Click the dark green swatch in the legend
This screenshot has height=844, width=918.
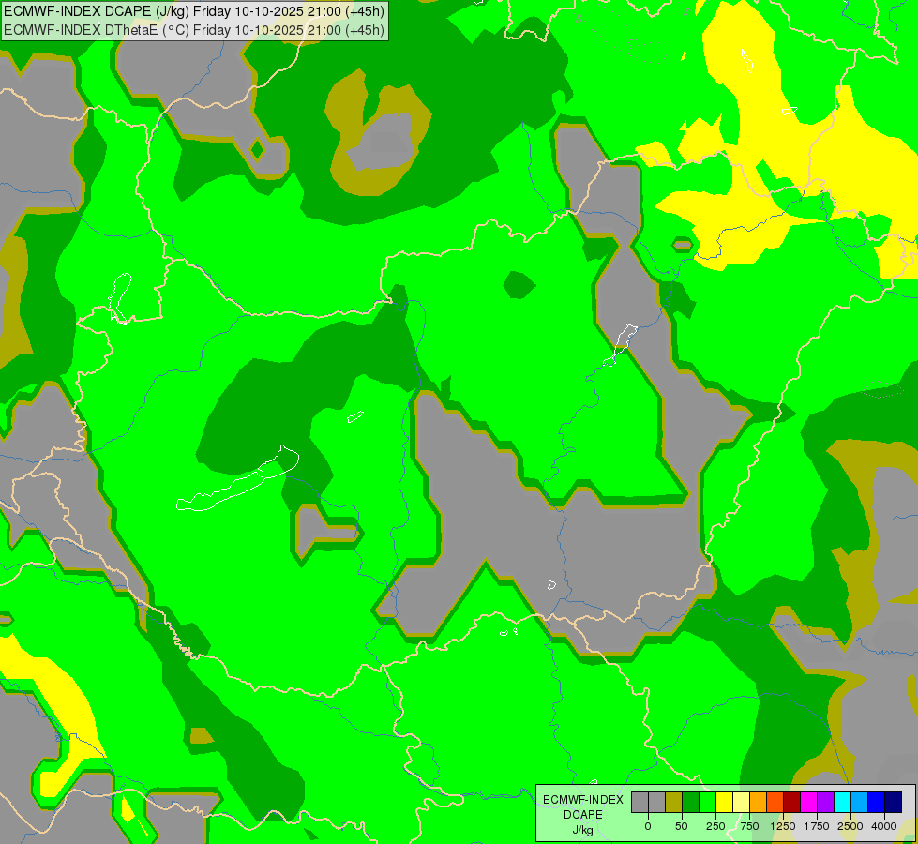pyautogui.click(x=691, y=802)
